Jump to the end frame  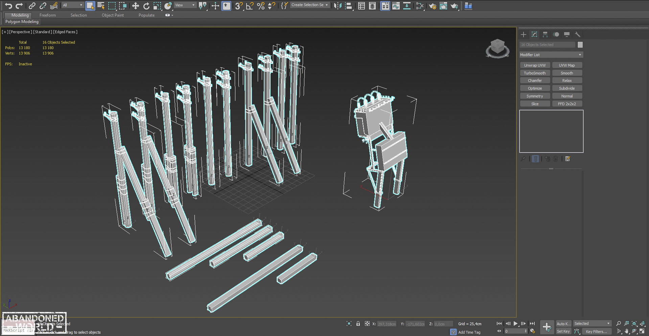click(x=532, y=323)
